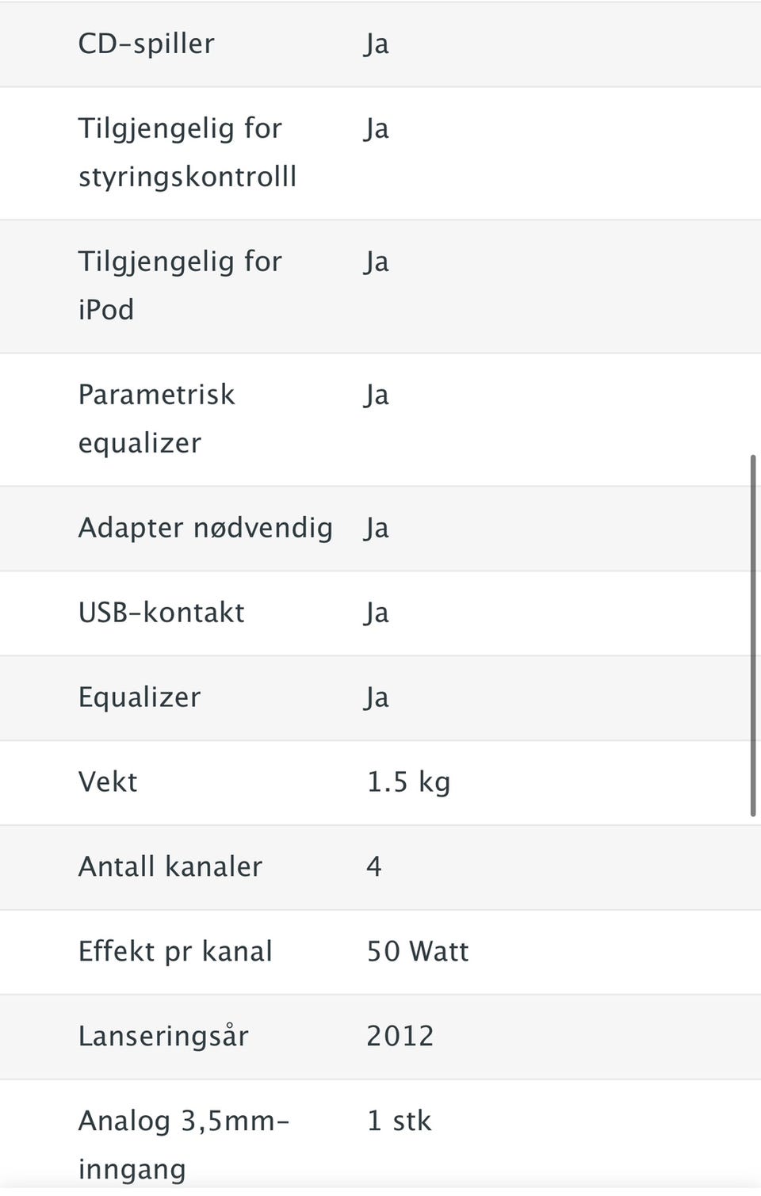Click the USB-kontakt label
761x1196 pixels.
click(161, 613)
